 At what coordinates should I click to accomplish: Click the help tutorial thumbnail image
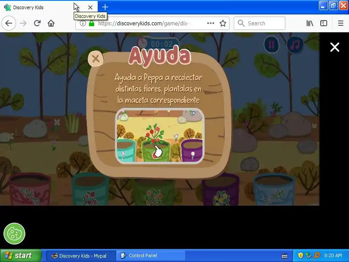click(x=160, y=136)
